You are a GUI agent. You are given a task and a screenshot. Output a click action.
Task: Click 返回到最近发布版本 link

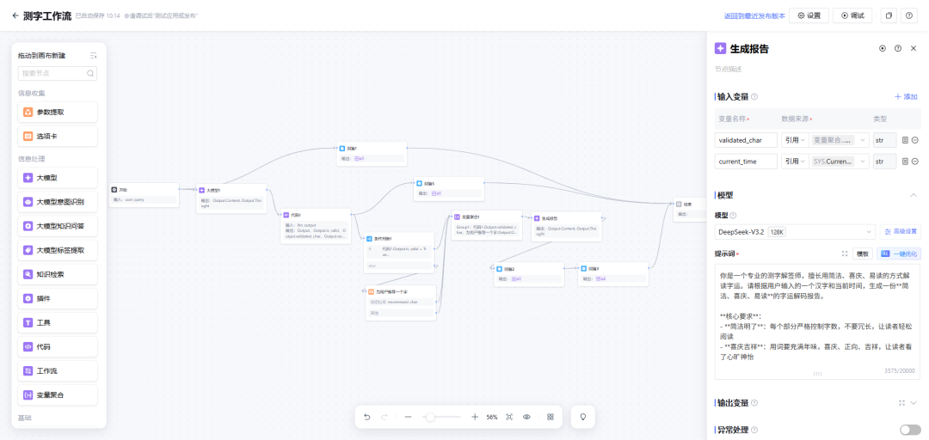(x=754, y=15)
